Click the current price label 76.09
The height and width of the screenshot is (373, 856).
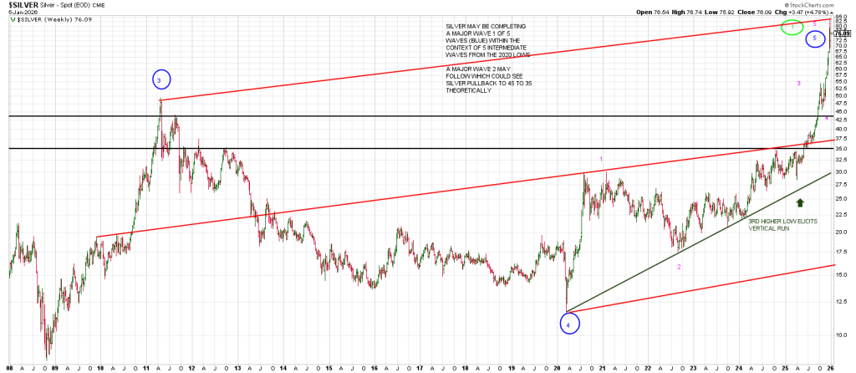point(843,33)
